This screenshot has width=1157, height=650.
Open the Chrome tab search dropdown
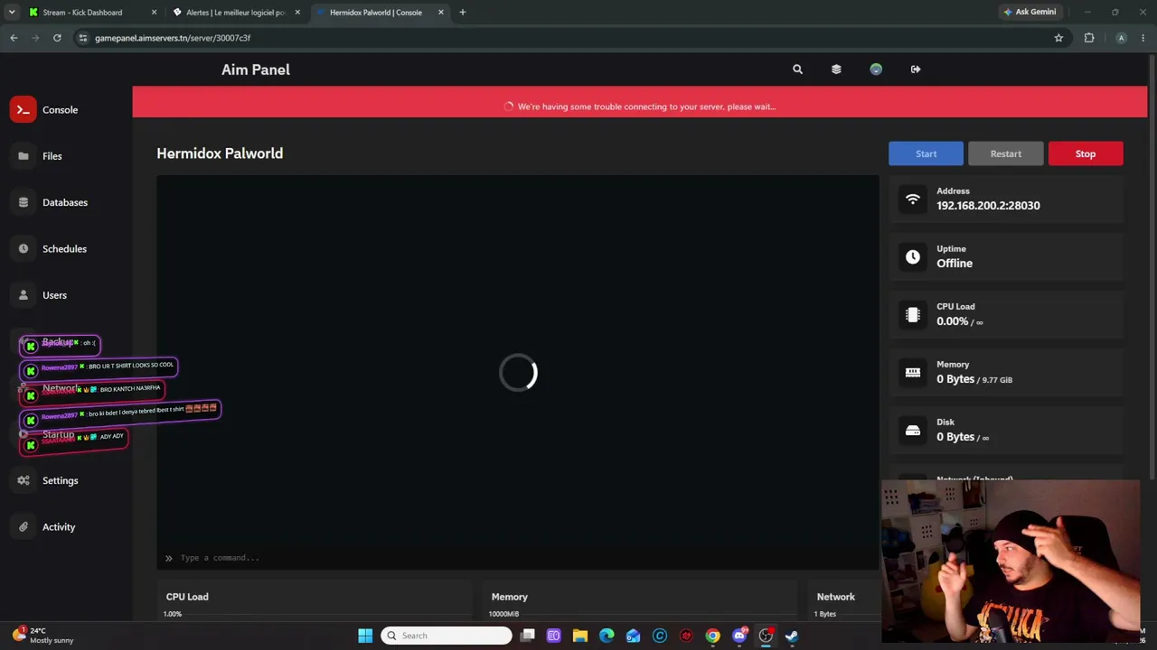(x=12, y=12)
